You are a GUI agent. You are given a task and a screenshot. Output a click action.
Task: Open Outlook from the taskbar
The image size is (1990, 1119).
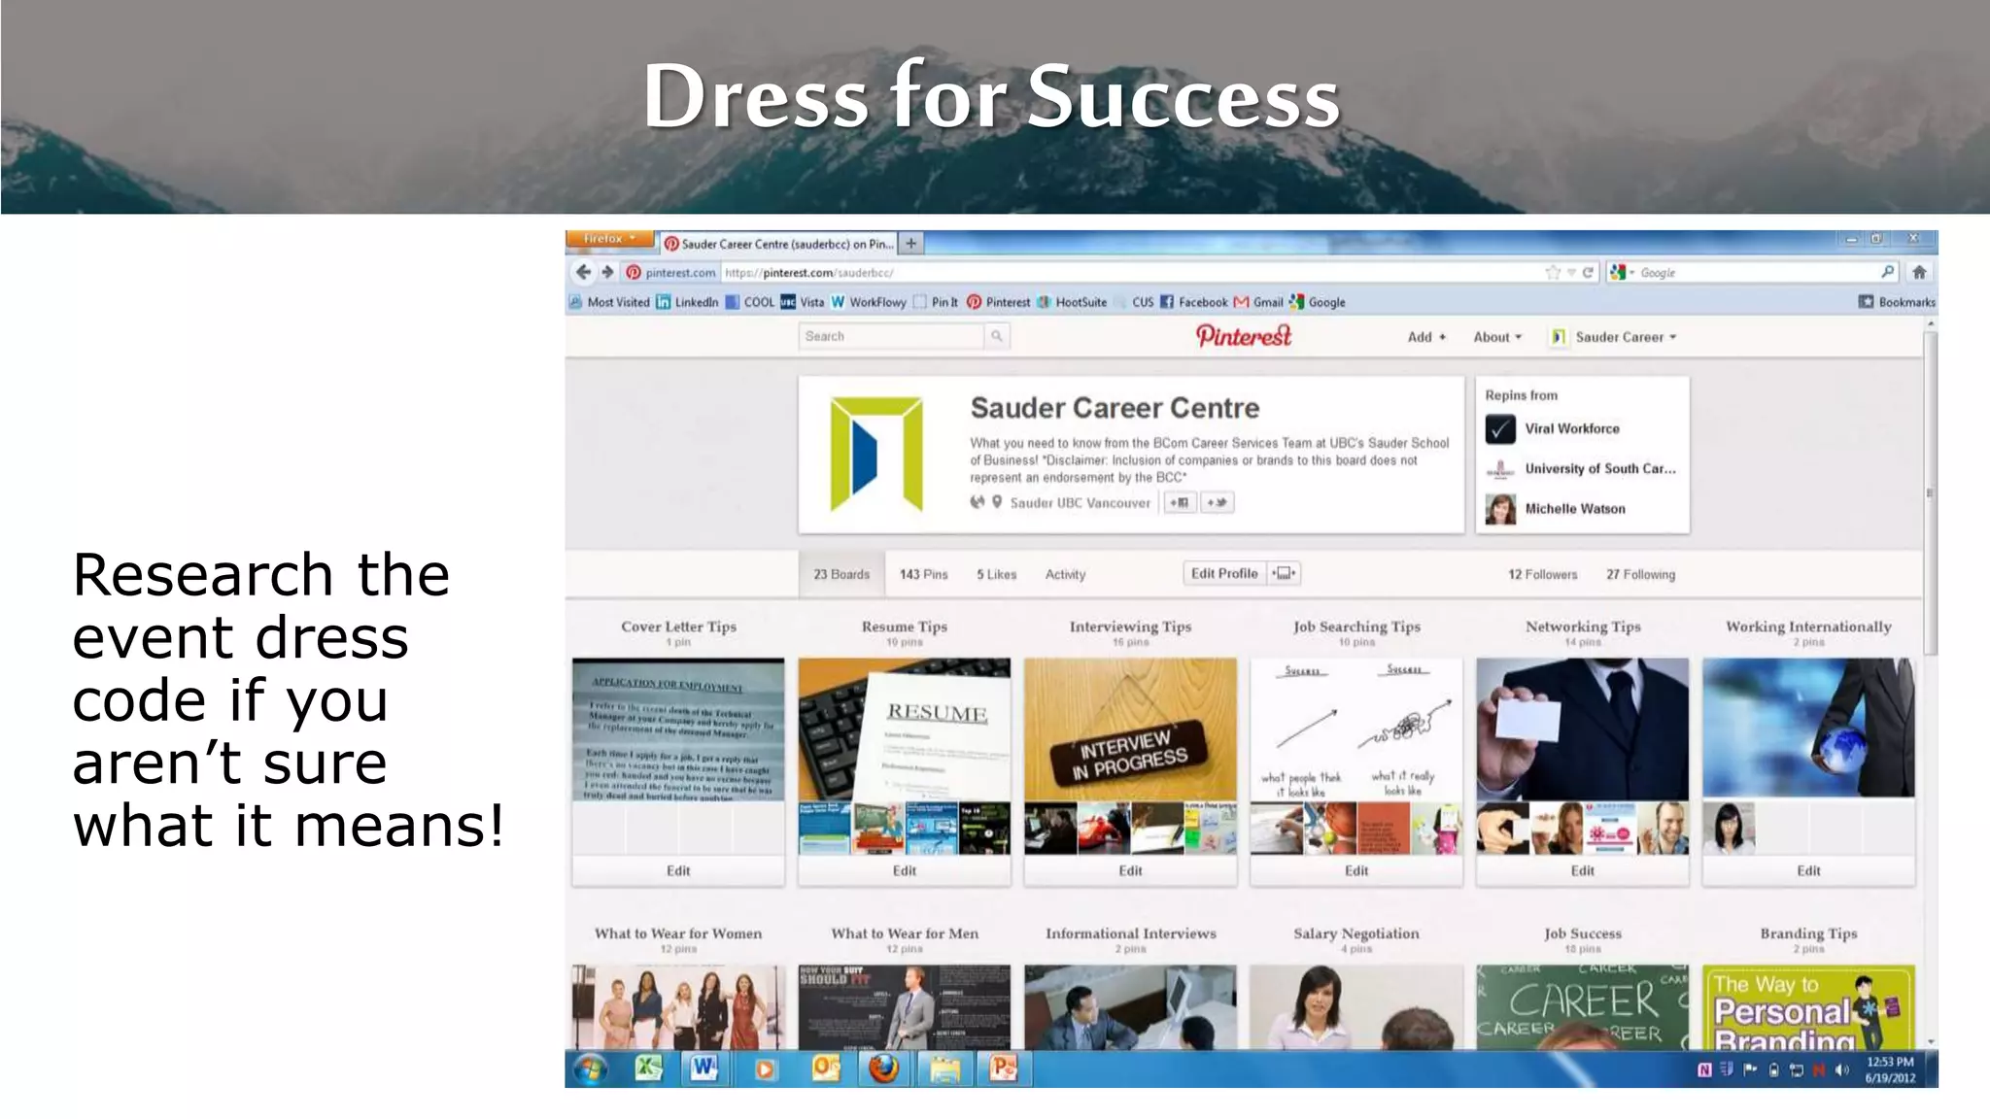825,1068
